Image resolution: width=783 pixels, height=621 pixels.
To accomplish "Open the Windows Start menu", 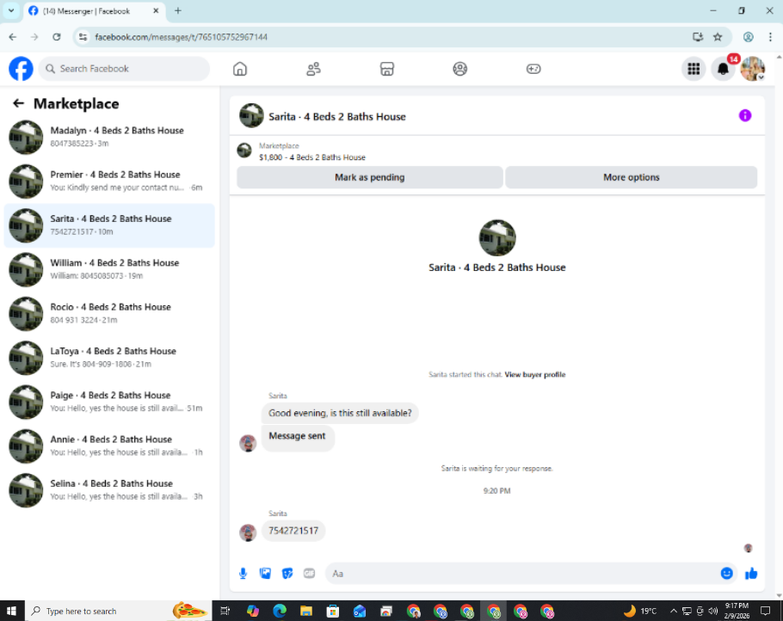I will [12, 611].
